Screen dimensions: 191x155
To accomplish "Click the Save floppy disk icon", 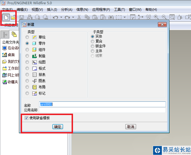I will click(22, 17).
